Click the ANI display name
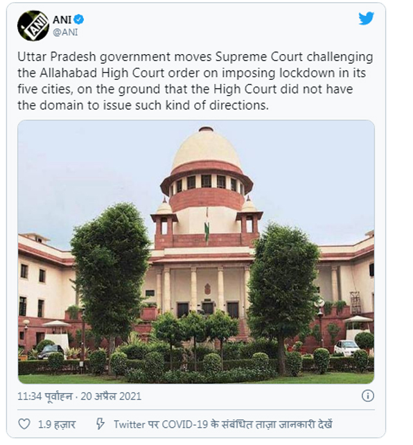The height and width of the screenshot is (445, 413). pos(62,19)
